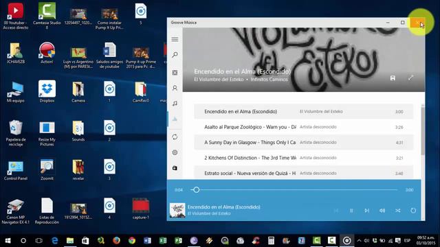
Task: Open the Songs view via music note icon
Action: (x=175, y=104)
